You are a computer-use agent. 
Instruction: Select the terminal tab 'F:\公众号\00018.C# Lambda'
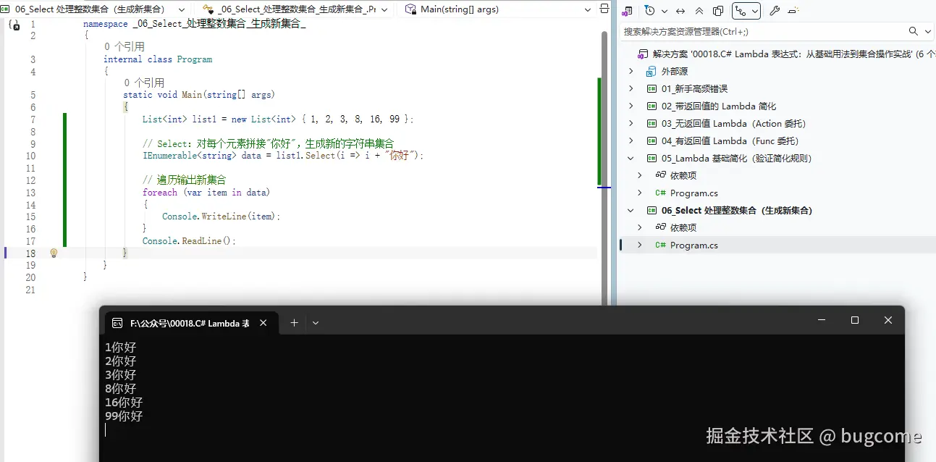click(x=191, y=323)
